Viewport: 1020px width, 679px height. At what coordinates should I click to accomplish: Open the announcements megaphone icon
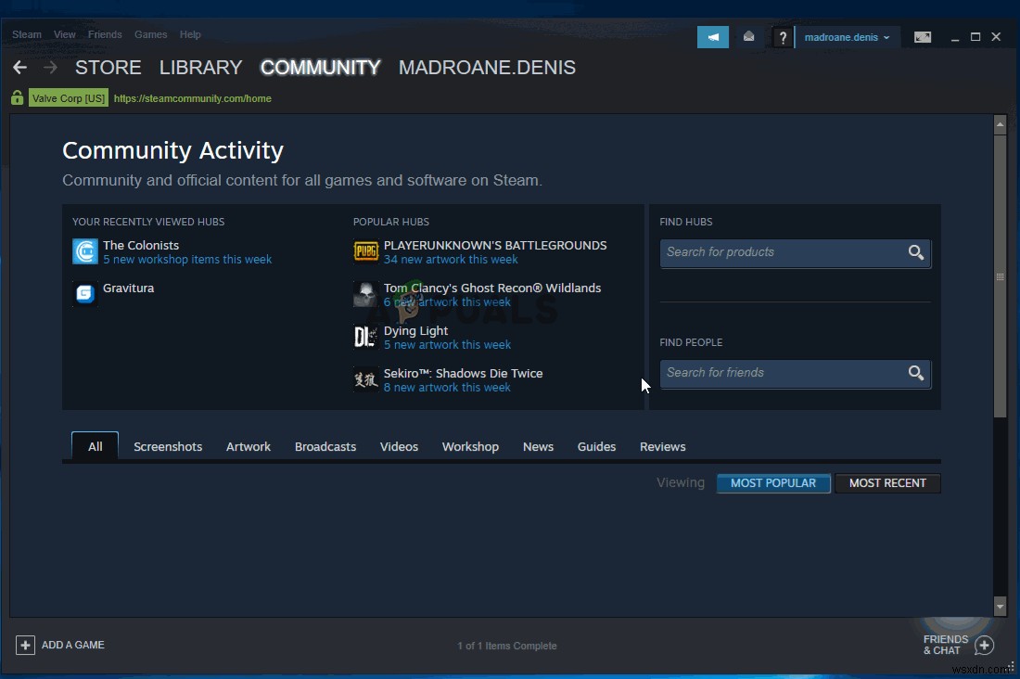(x=713, y=37)
